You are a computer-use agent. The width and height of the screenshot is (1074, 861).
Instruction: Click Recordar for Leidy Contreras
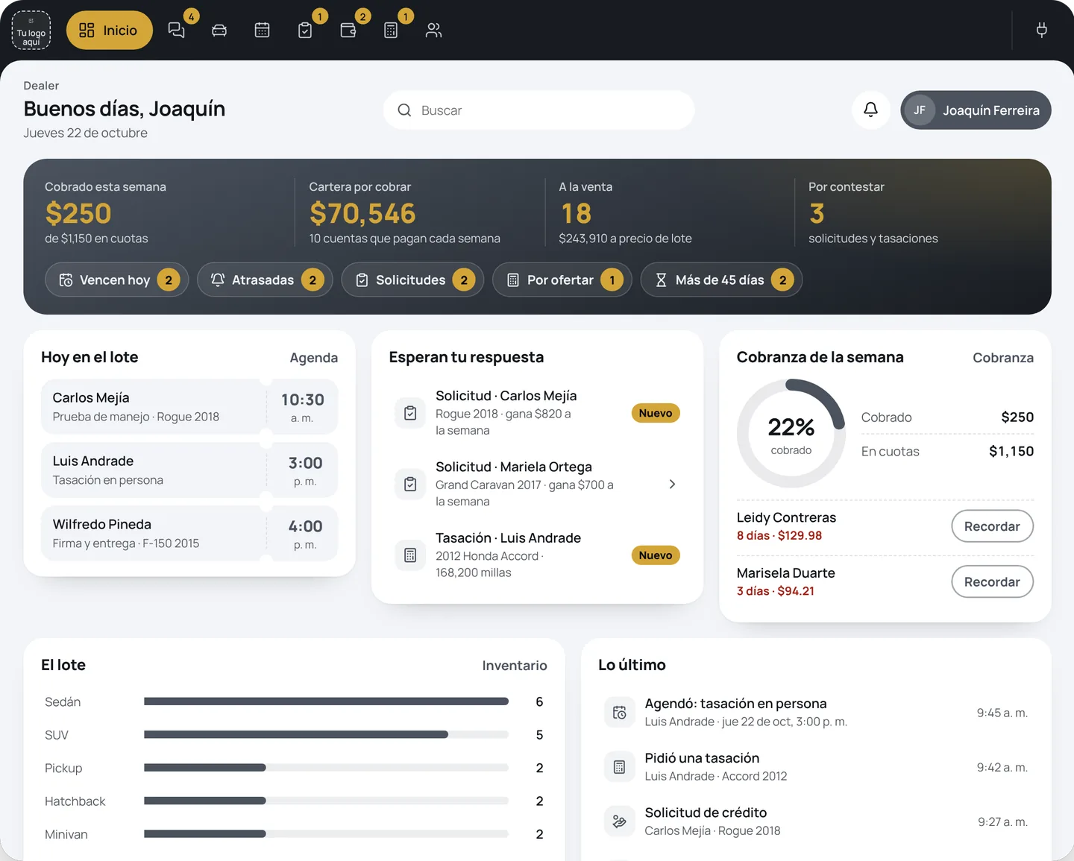point(992,526)
